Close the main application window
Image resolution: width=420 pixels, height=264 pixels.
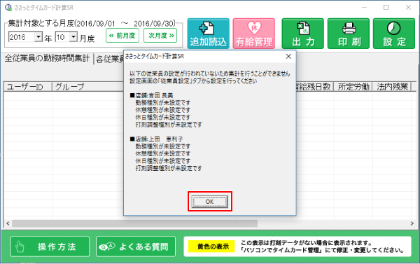408,7
